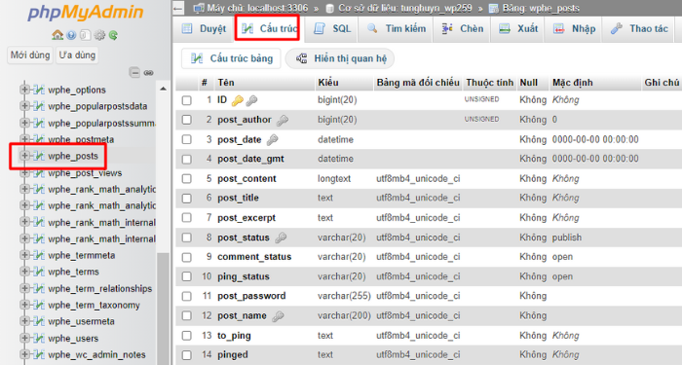Open the Thao tác operations tab
The image size is (682, 365).
tap(639, 29)
